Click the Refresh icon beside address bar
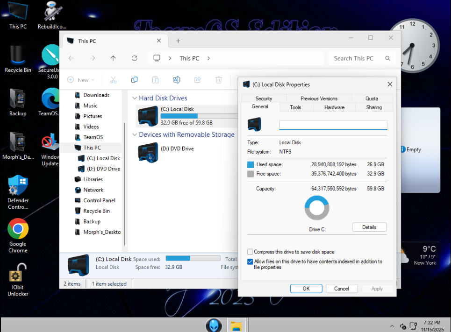 134,58
